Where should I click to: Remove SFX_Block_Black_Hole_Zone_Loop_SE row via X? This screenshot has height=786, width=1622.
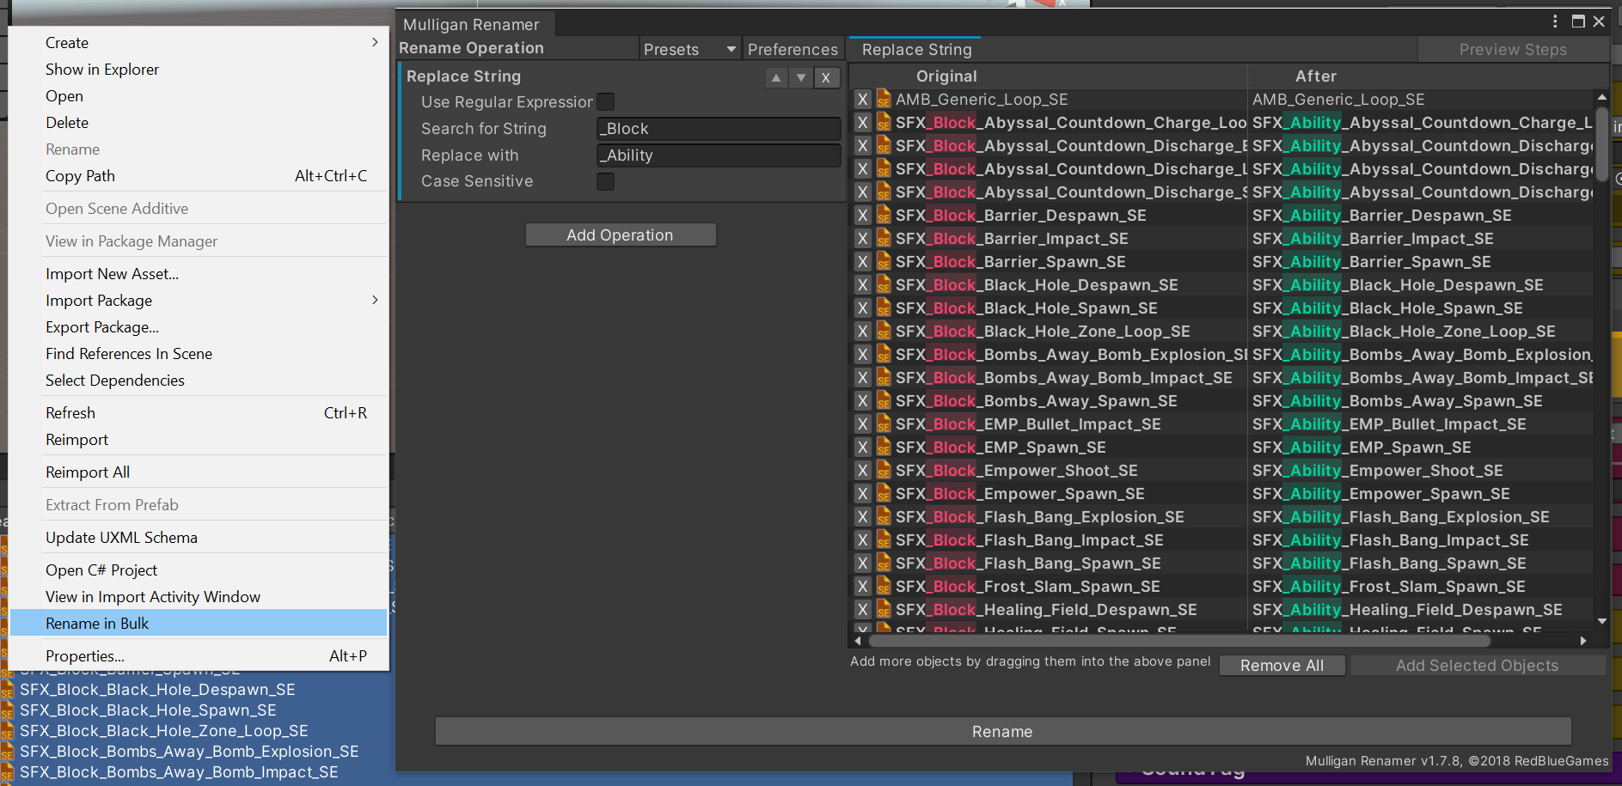862,332
